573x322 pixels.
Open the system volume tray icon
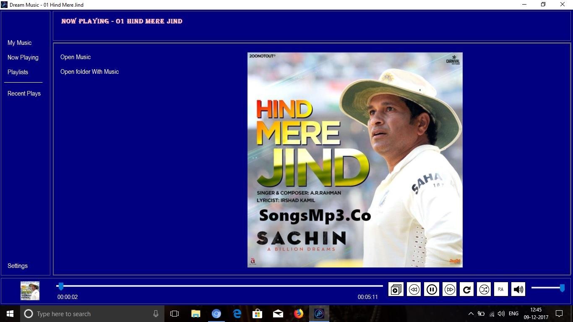[501, 314]
